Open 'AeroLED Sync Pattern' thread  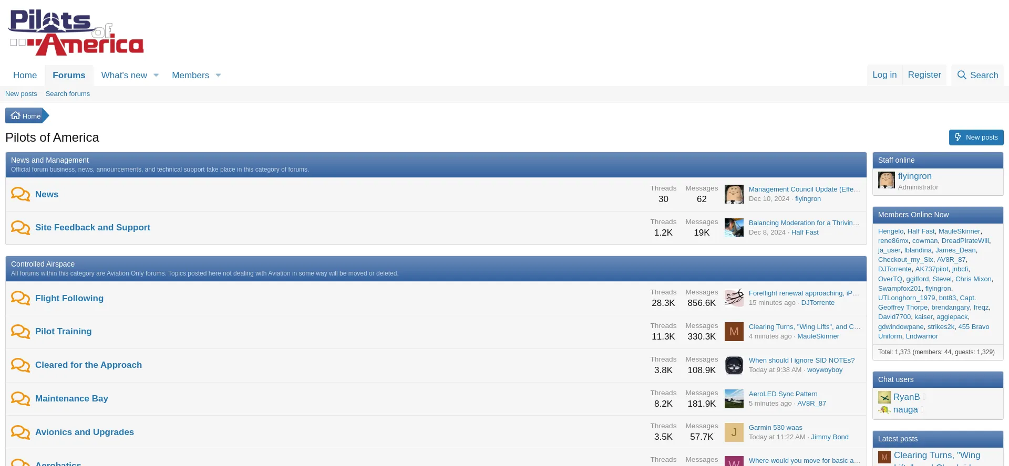click(783, 394)
